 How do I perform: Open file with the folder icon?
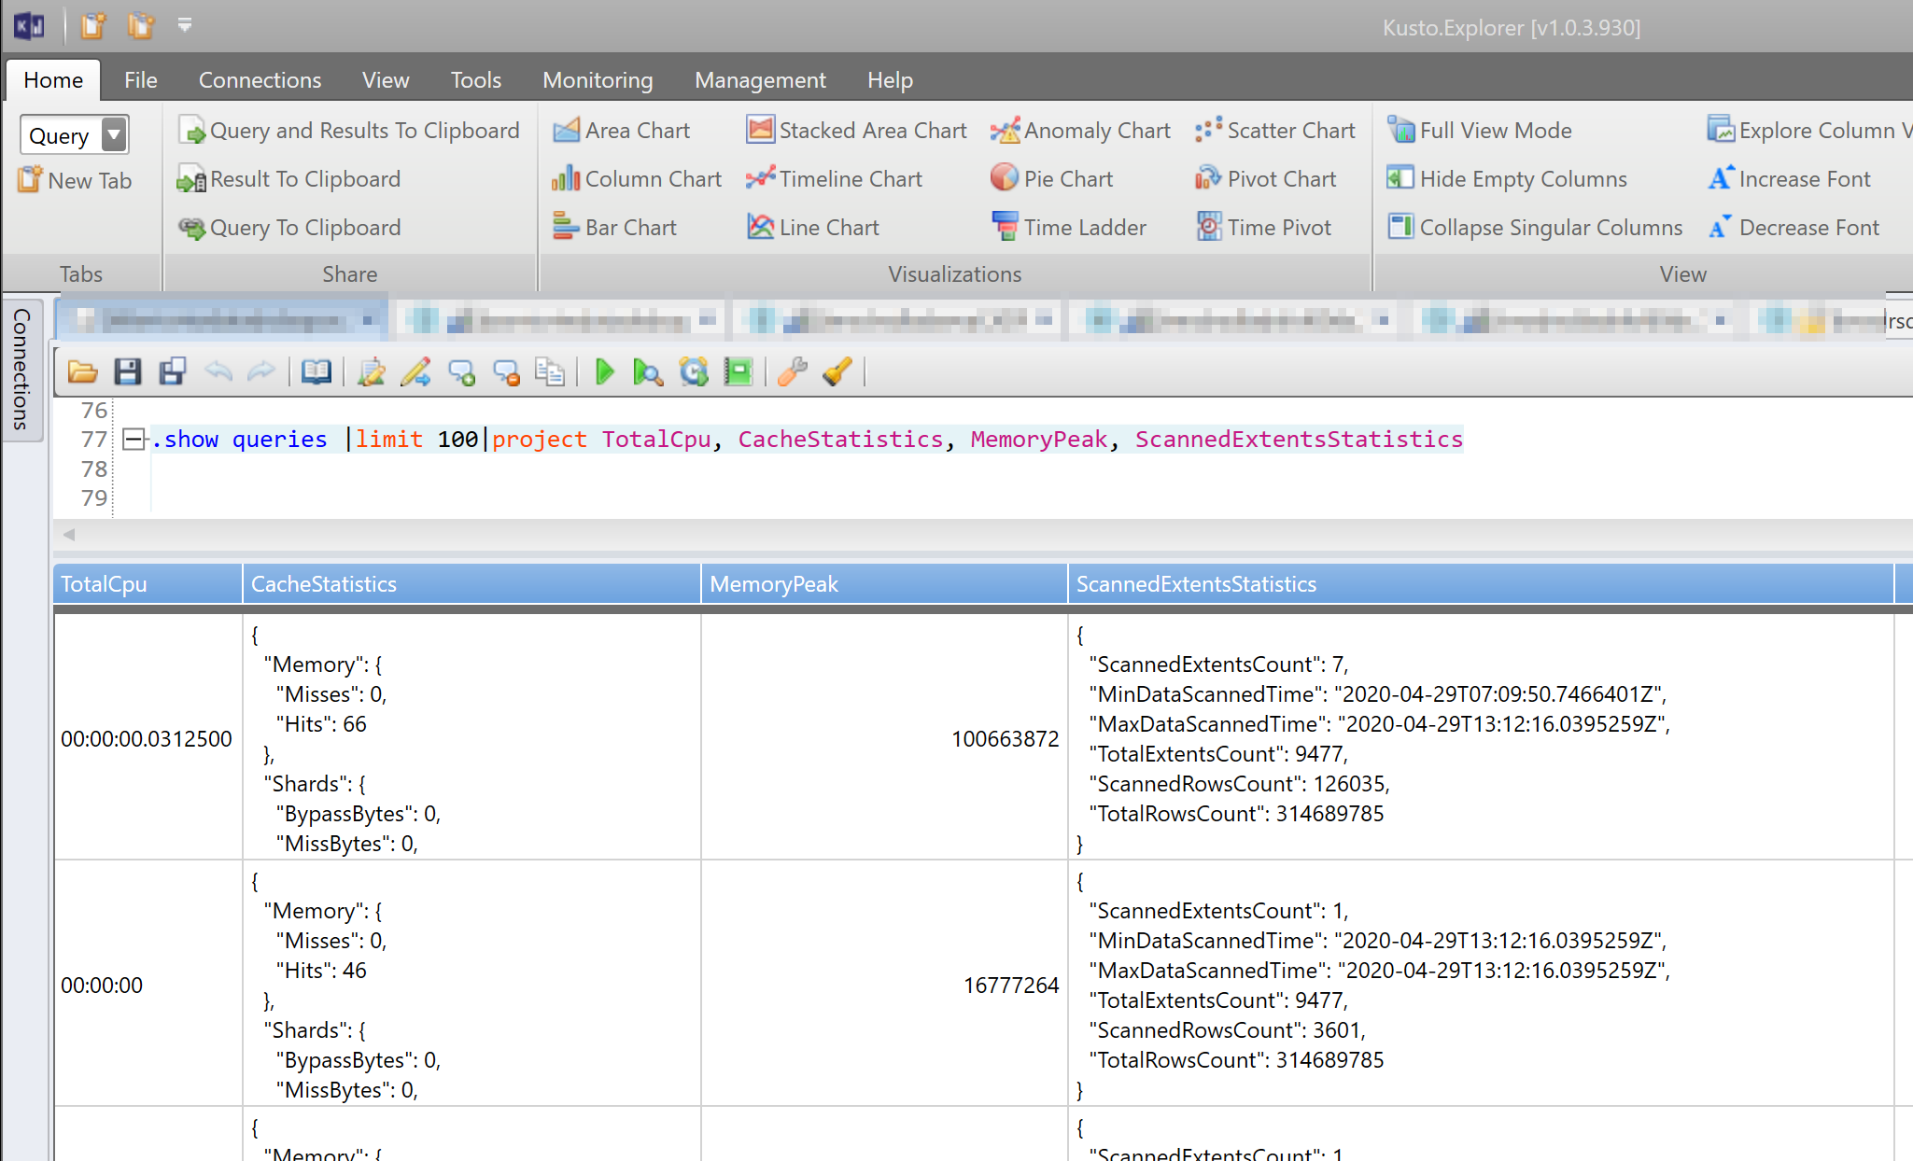click(83, 372)
